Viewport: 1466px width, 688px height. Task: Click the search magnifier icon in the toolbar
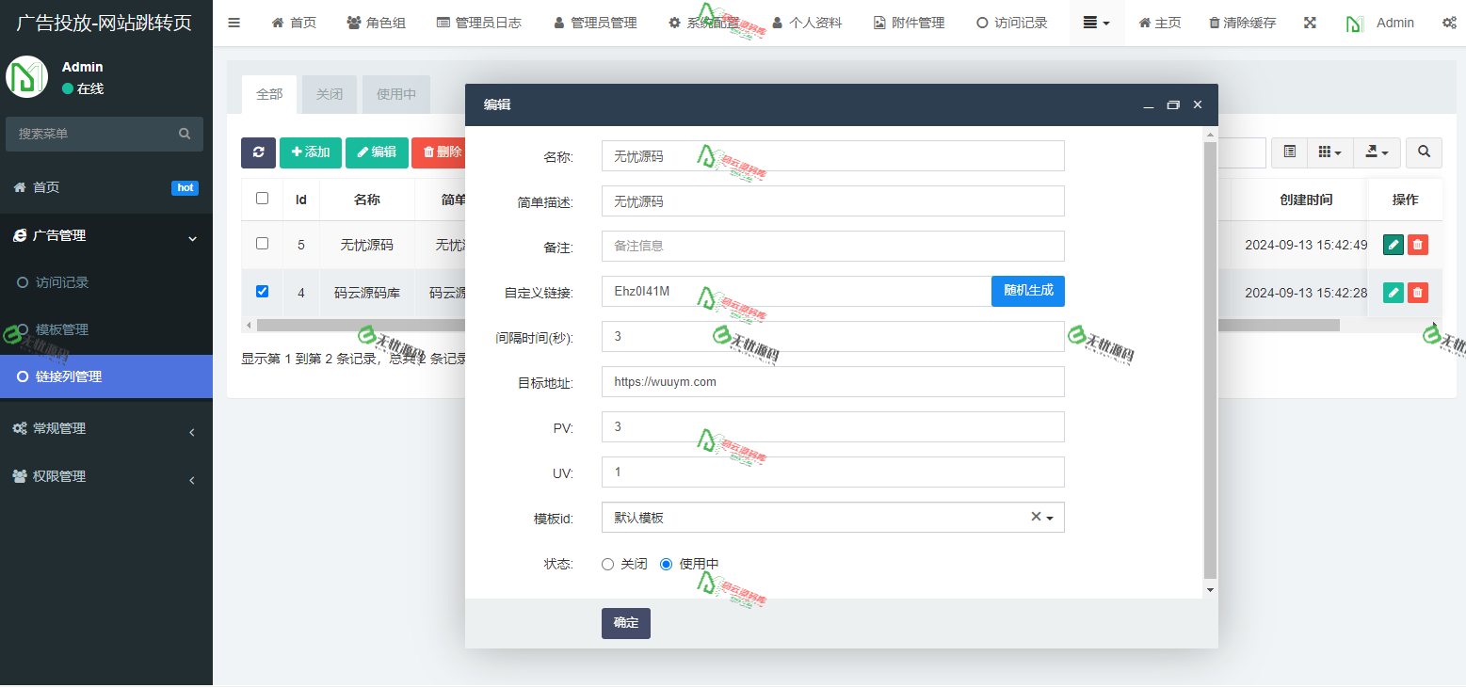pos(1424,152)
